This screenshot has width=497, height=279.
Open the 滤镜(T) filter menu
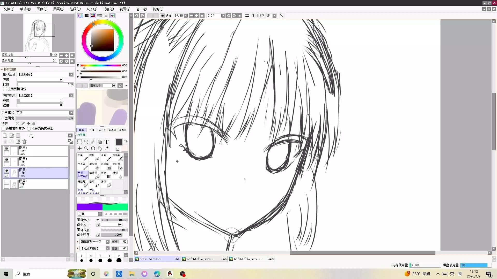pos(108,9)
